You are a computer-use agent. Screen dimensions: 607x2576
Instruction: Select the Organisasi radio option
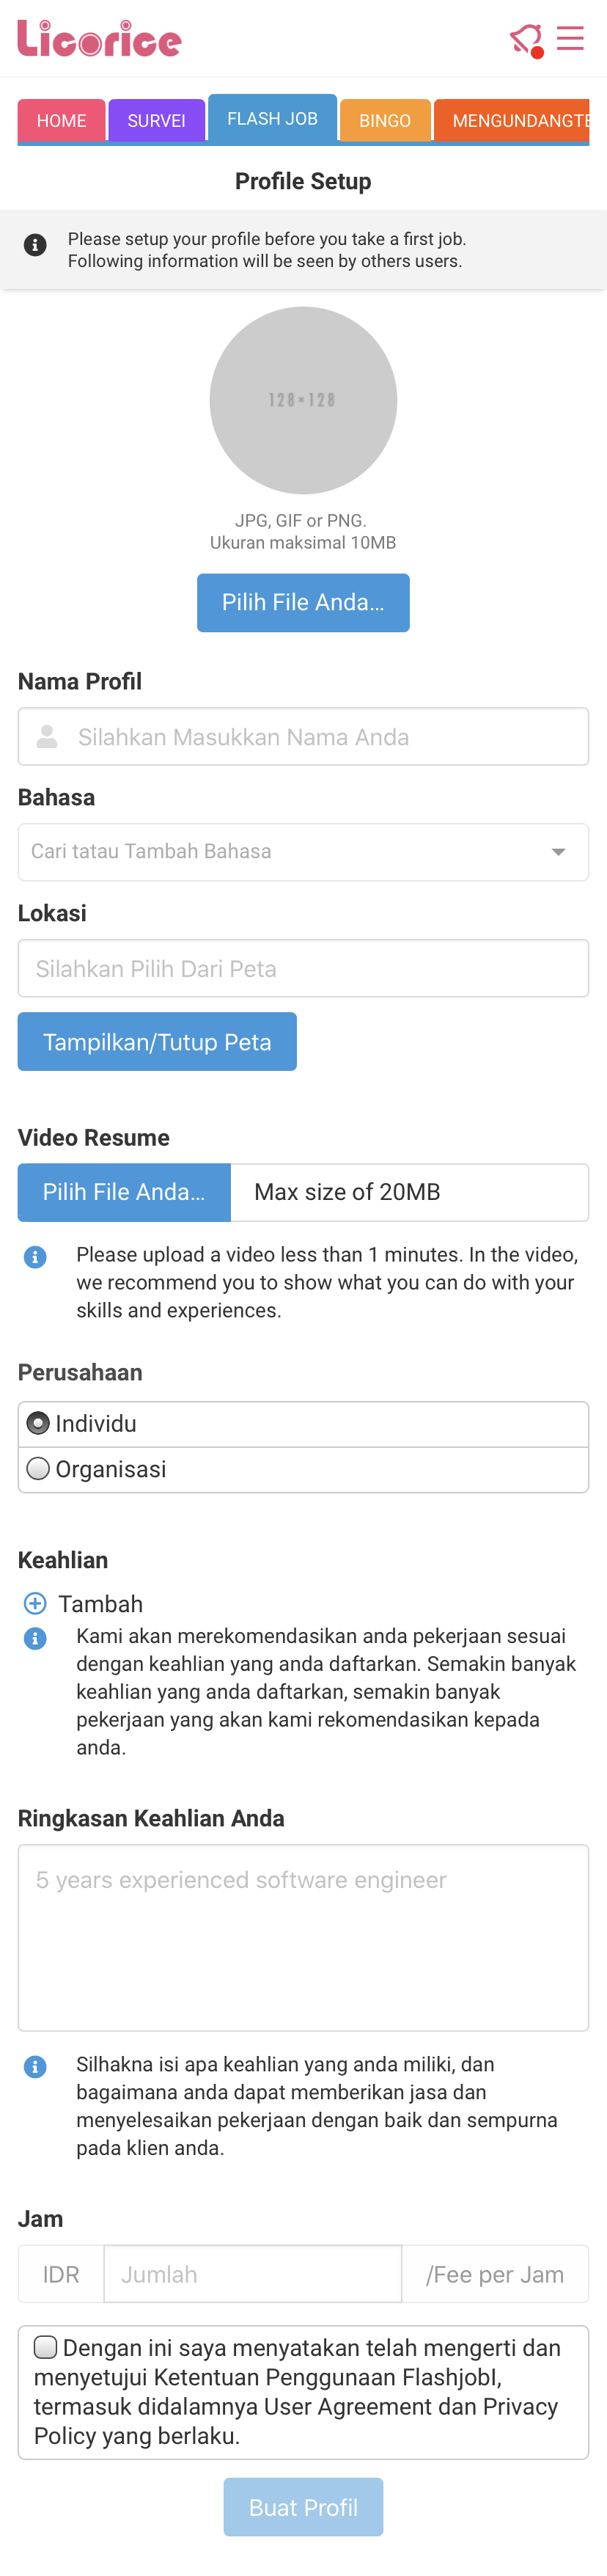click(38, 1468)
